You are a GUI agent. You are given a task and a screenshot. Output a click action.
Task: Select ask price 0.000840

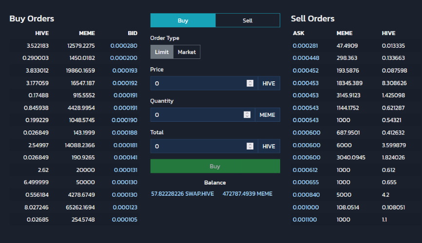[307, 195]
